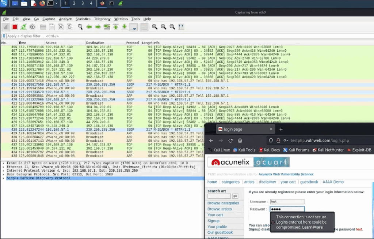This screenshot has height=239, width=374.
Task: Click the red Stop capture button
Action: 15,27
